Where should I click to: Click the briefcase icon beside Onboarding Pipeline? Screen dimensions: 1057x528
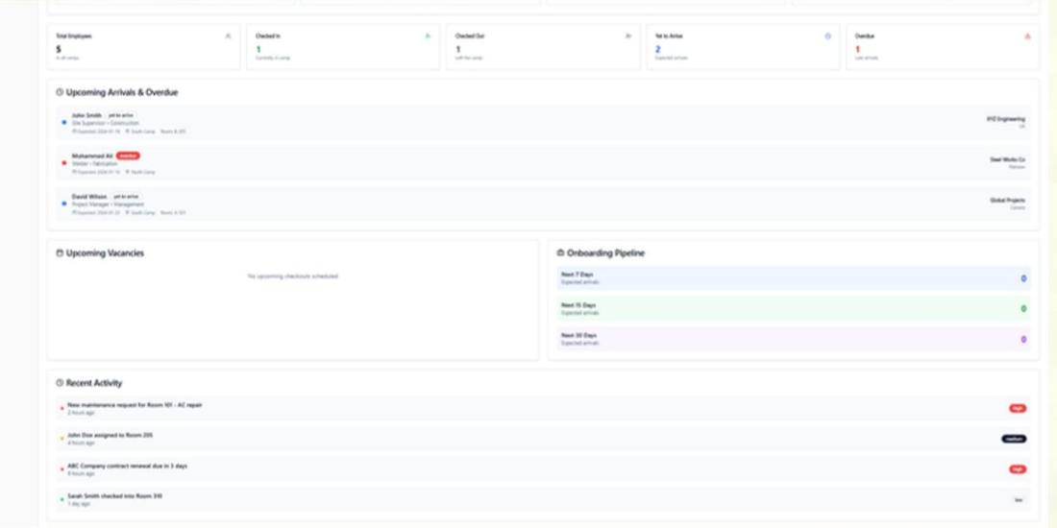(x=560, y=253)
